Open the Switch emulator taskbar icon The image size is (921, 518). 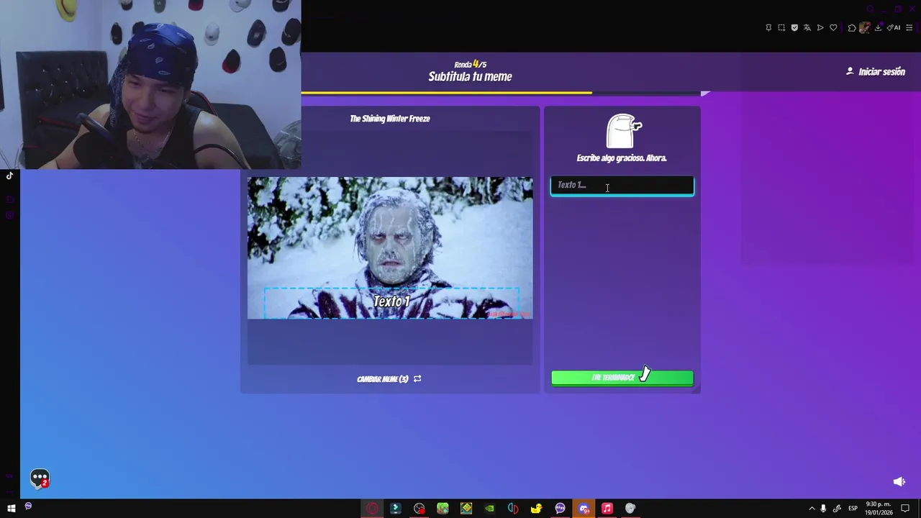click(513, 509)
